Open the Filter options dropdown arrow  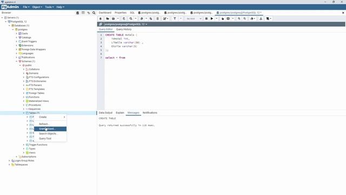point(181,19)
